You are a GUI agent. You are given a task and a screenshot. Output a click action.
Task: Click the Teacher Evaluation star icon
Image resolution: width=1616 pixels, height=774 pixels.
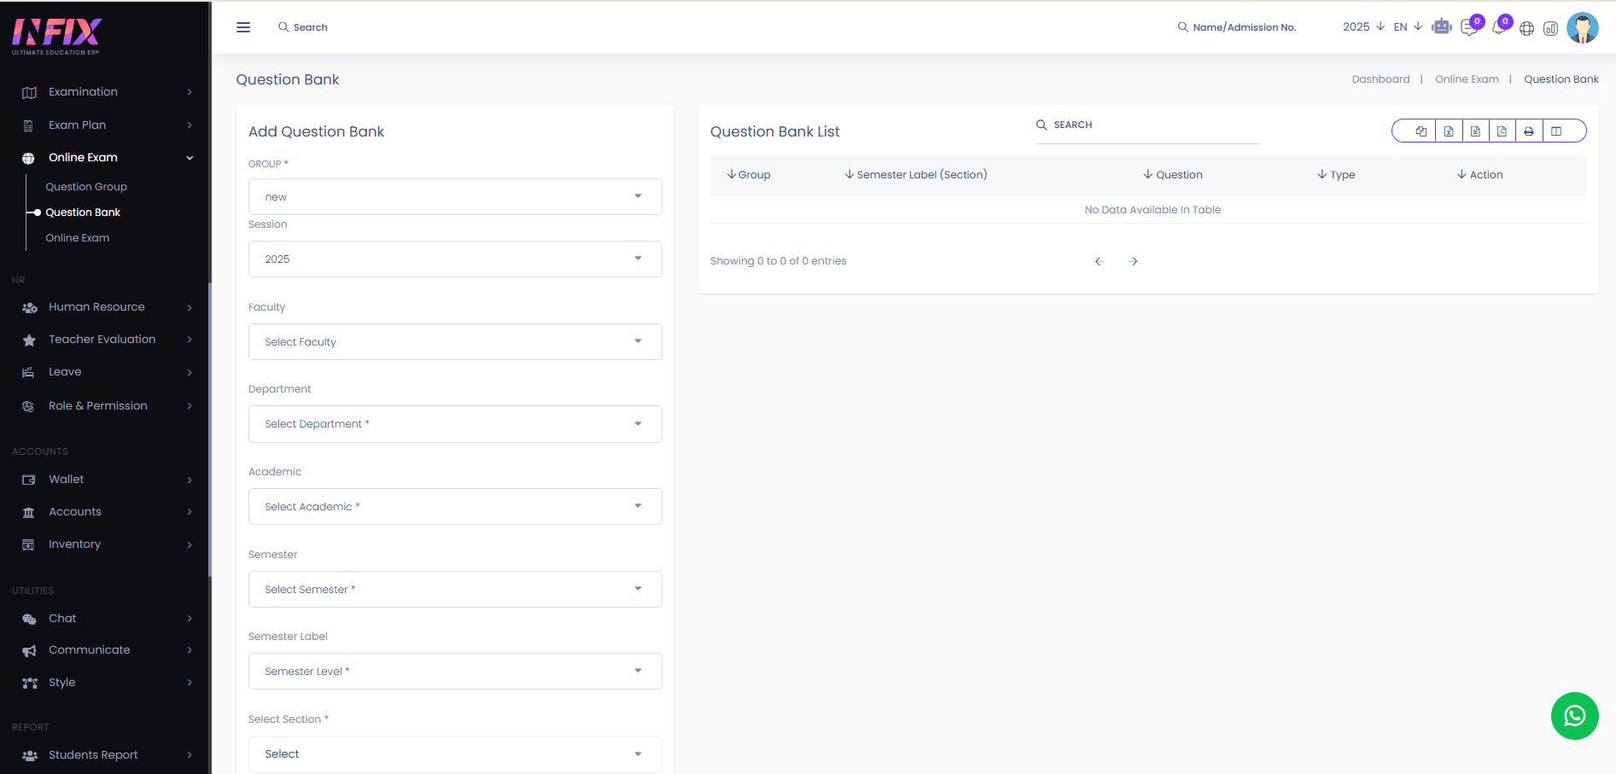29,340
